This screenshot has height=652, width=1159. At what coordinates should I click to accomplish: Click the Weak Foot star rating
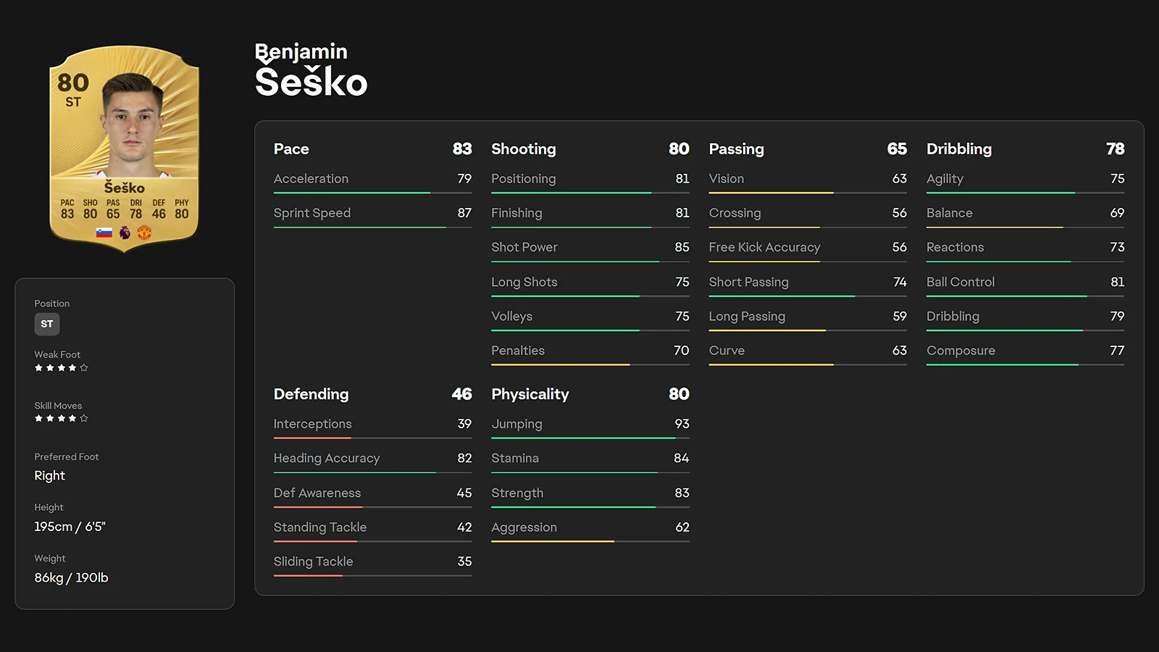point(62,368)
